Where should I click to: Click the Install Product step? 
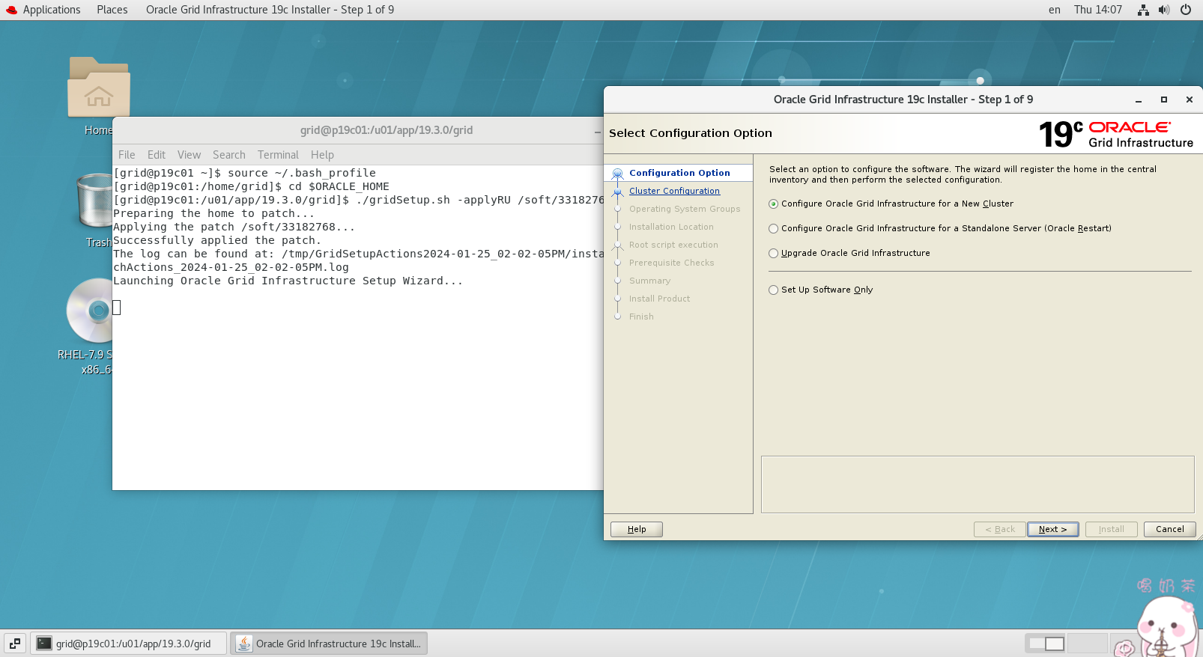click(x=659, y=299)
